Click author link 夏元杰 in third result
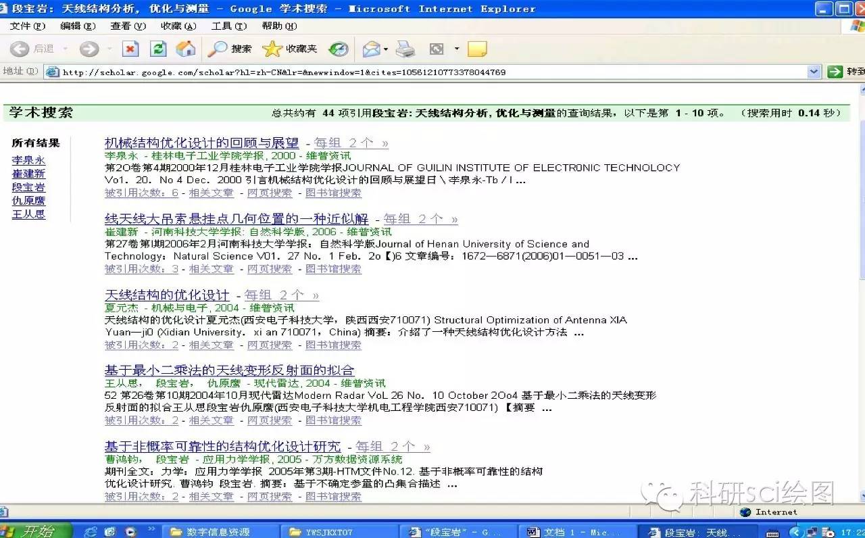This screenshot has width=865, height=538. pyautogui.click(x=122, y=308)
